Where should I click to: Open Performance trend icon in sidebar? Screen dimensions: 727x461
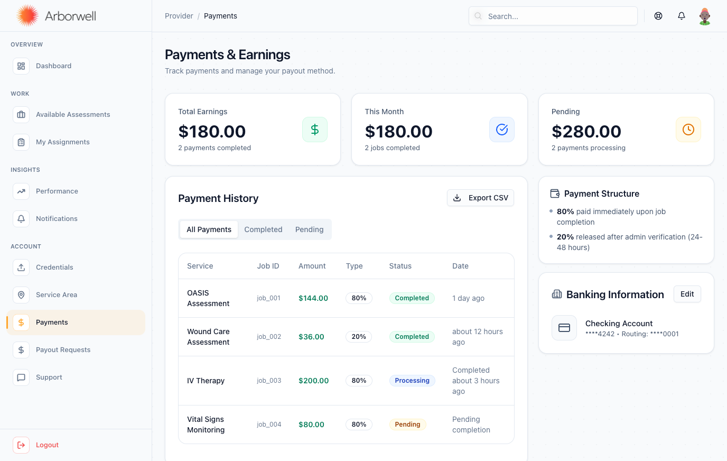pos(21,191)
